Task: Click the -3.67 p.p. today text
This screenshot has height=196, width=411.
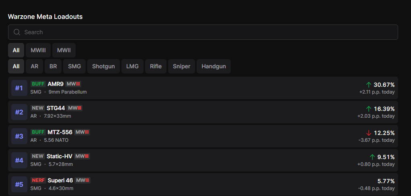Action: click(376, 140)
